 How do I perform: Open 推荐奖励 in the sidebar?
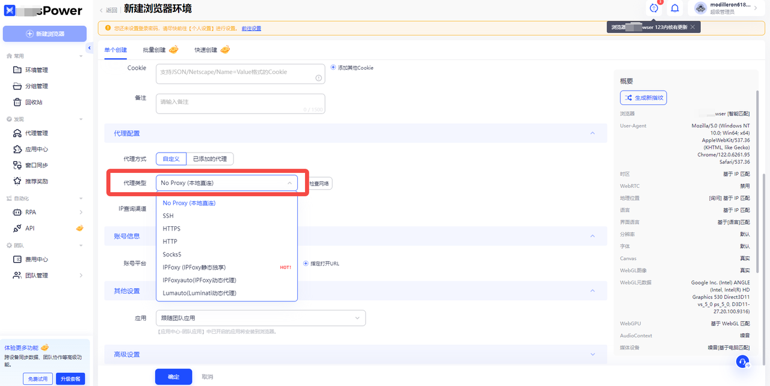coord(36,181)
